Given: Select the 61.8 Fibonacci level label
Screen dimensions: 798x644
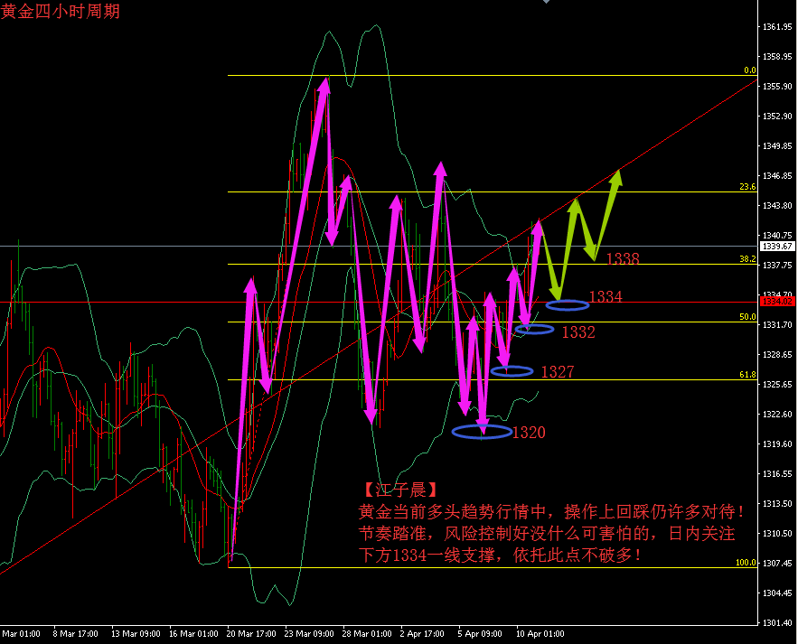Looking at the screenshot, I should tap(746, 375).
